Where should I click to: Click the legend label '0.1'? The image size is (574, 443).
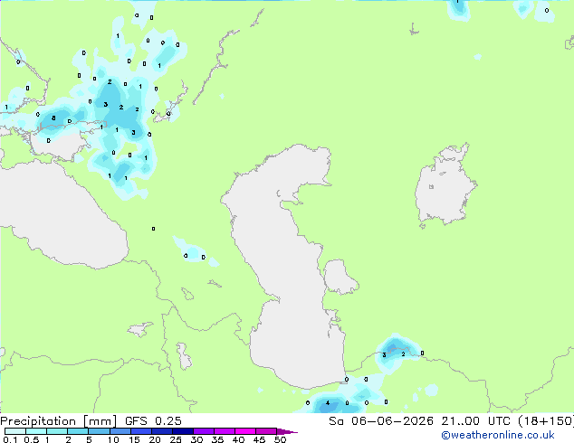(x=10, y=439)
